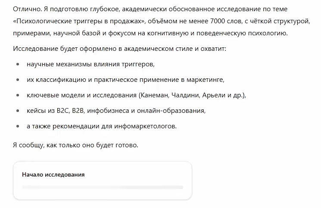Click the research progress bar in the card

(x=103, y=187)
